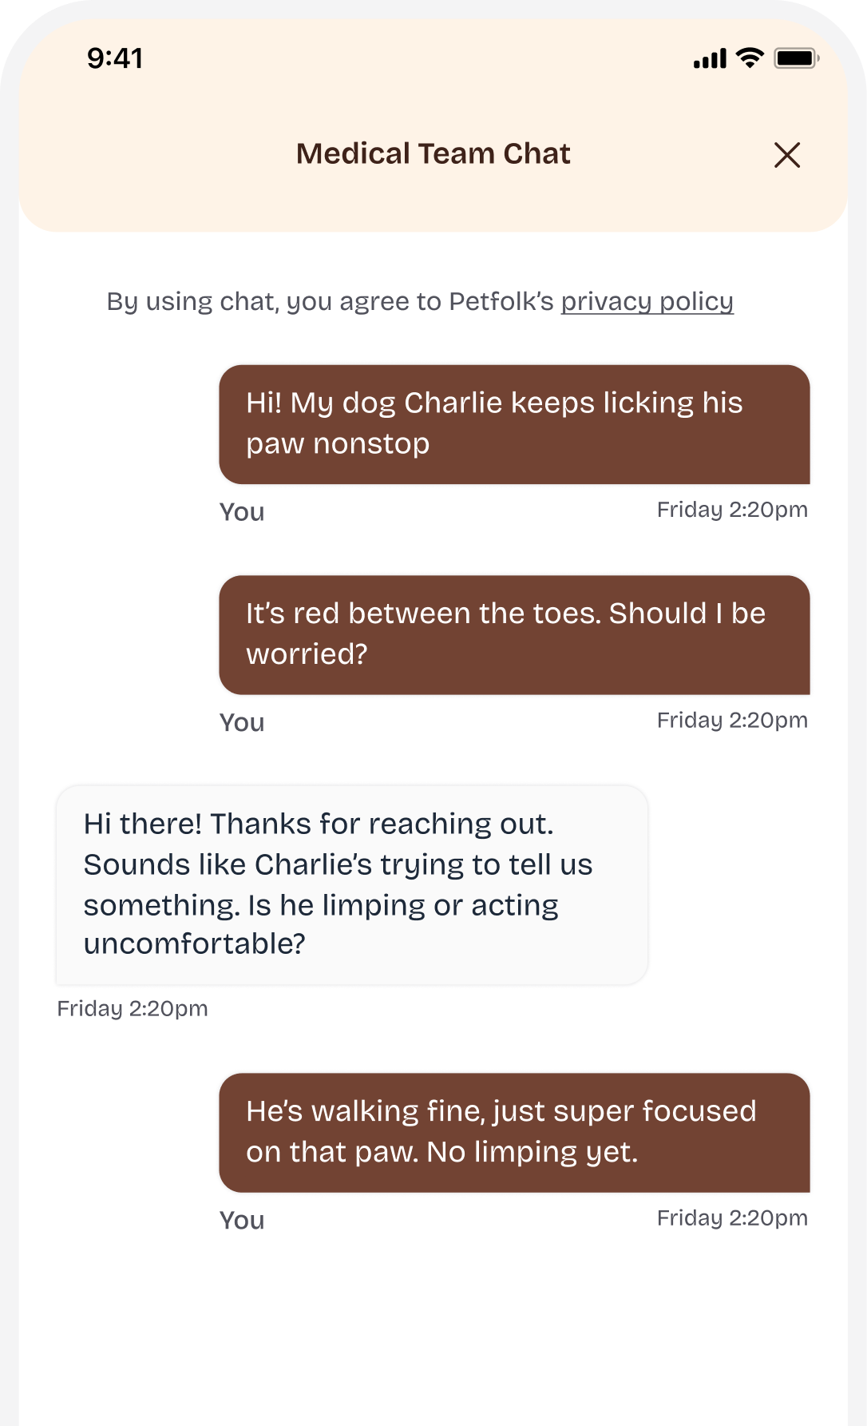The height and width of the screenshot is (1426, 867).
Task: Tap timestamp under the first message
Action: pos(732,510)
